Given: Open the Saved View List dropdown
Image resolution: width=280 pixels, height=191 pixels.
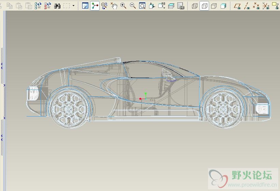Looking at the screenshot, I should pyautogui.click(x=162, y=6).
